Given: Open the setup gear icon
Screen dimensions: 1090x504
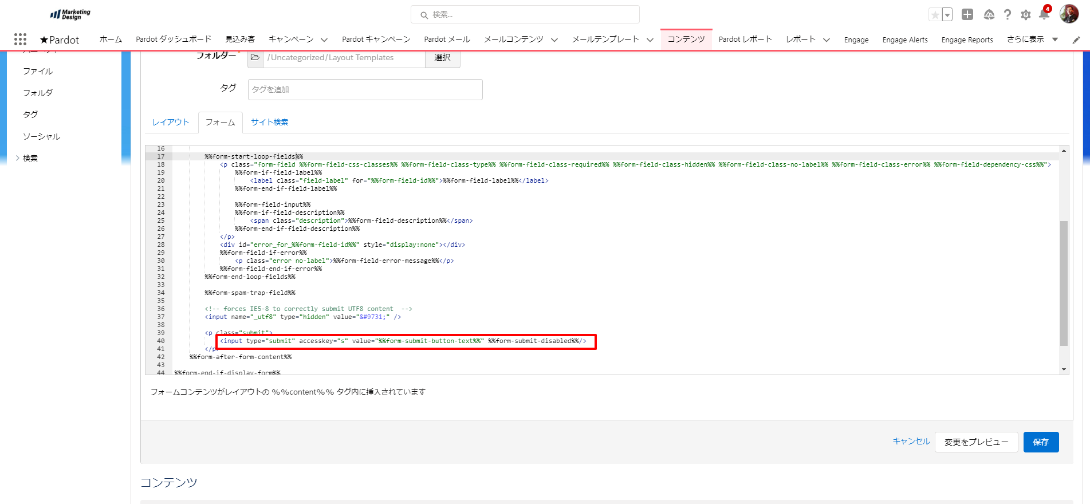Looking at the screenshot, I should [x=1026, y=15].
